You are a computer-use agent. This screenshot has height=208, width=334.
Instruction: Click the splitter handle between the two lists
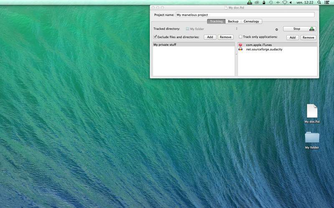coord(236,54)
